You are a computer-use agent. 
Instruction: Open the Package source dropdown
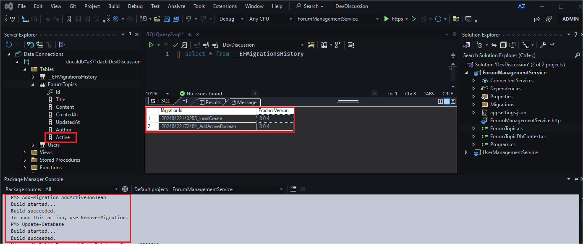[x=82, y=189]
